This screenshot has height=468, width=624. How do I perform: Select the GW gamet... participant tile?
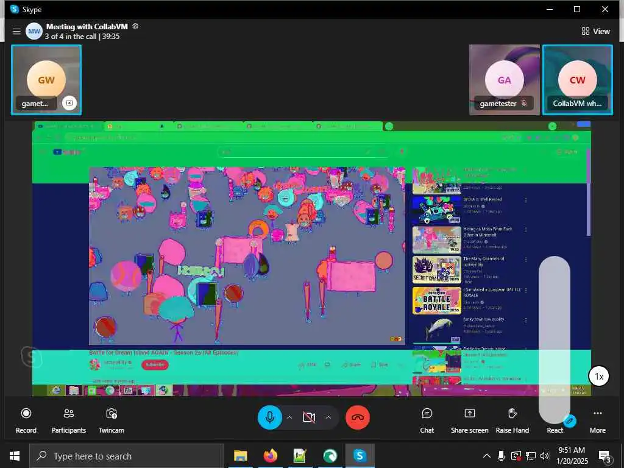[46, 80]
